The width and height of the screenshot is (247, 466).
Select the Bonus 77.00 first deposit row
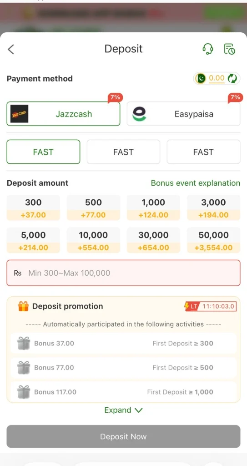coord(123,368)
